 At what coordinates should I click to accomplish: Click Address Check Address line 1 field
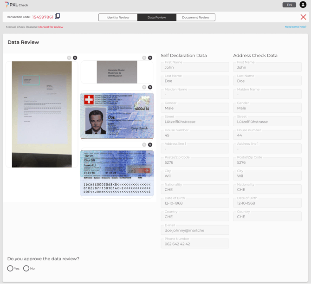click(x=267, y=148)
